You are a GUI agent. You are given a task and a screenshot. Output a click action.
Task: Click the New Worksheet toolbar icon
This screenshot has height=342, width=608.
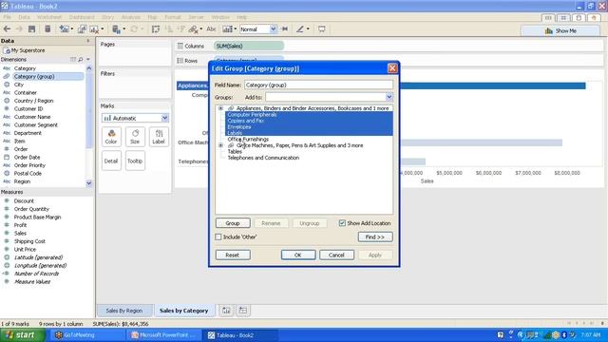64,29
